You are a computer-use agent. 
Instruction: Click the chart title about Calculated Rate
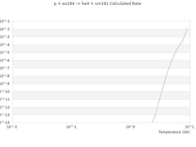pos(98,4)
